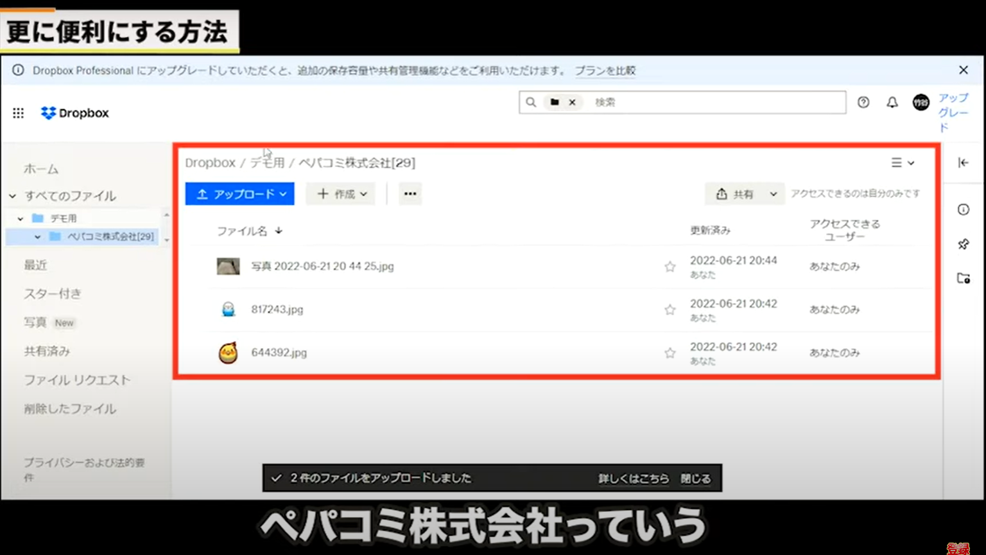Viewport: 986px width, 555px height.
Task: Remove the folder filter in search
Action: pyautogui.click(x=572, y=102)
